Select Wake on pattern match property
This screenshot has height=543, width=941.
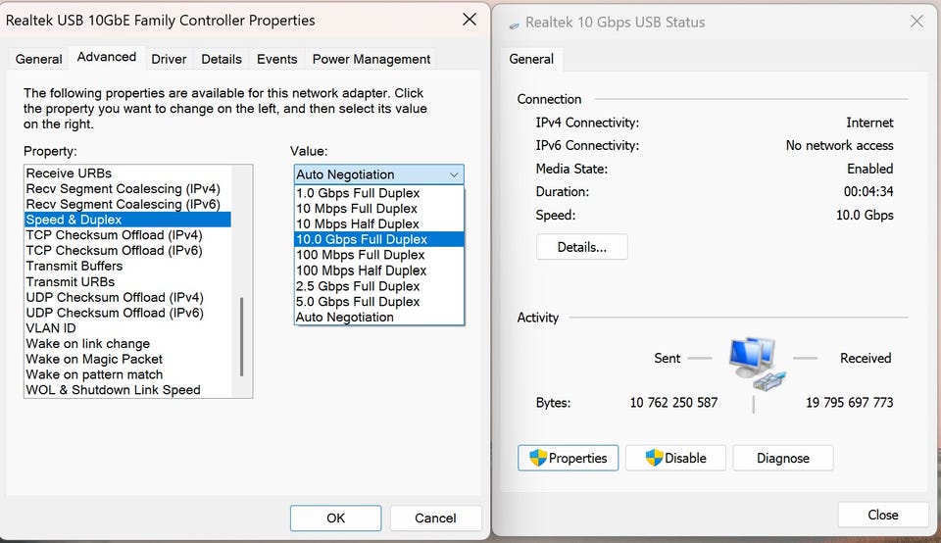[x=127, y=375]
